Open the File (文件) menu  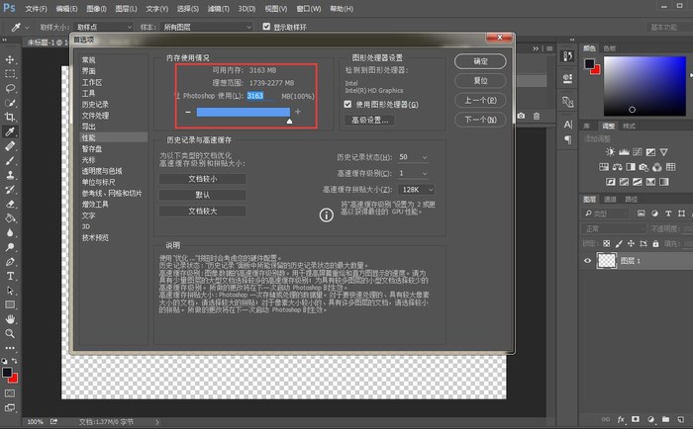[x=36, y=8]
